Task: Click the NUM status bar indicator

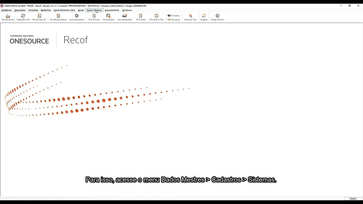Action: pyautogui.click(x=353, y=199)
